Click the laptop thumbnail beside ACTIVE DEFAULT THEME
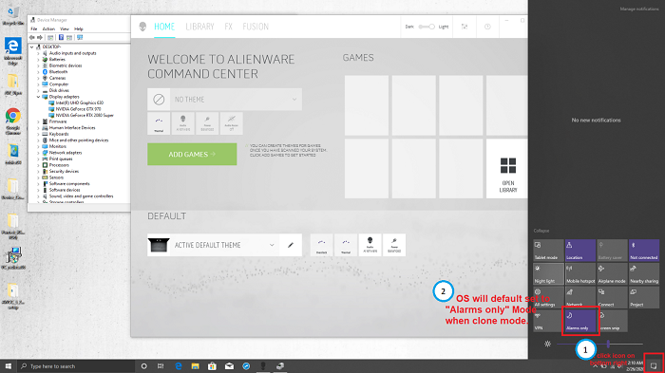The image size is (665, 373). pyautogui.click(x=159, y=245)
